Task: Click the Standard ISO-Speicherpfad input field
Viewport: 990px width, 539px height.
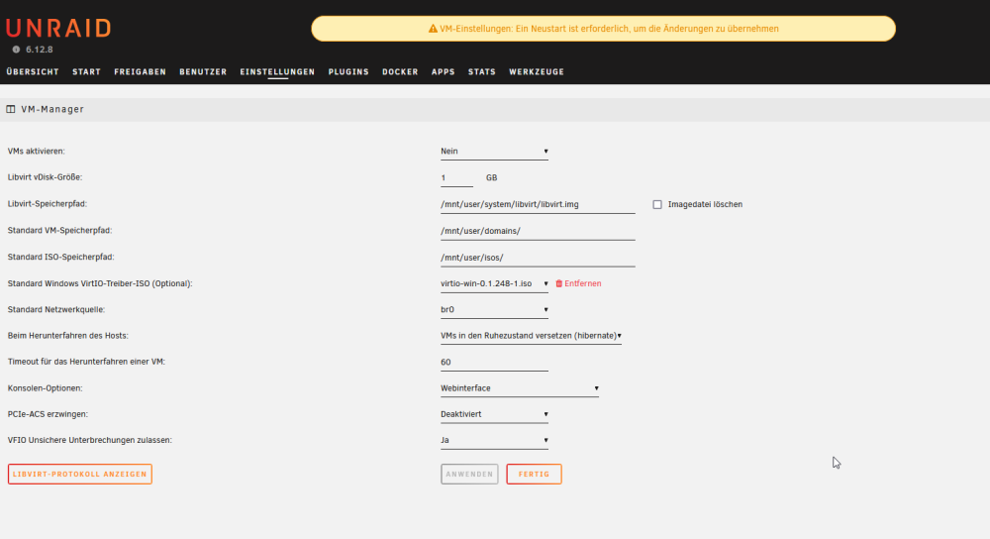Action: point(538,258)
